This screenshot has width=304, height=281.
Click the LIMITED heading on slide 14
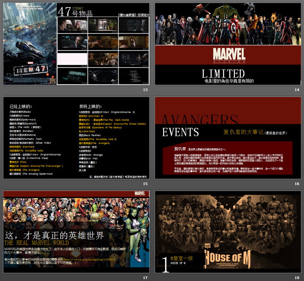(x=223, y=74)
